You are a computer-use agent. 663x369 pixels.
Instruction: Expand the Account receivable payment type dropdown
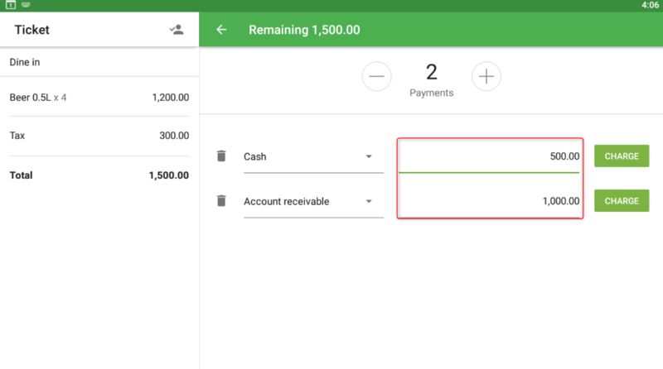(312, 201)
